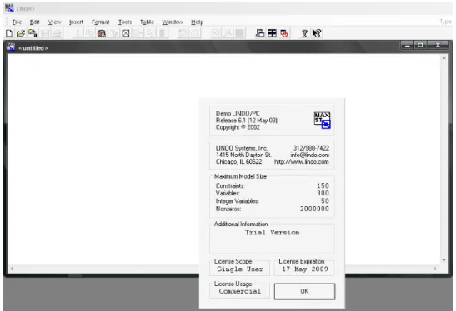Click the "Commercial" license usage value
456x311 pixels.
pos(240,291)
